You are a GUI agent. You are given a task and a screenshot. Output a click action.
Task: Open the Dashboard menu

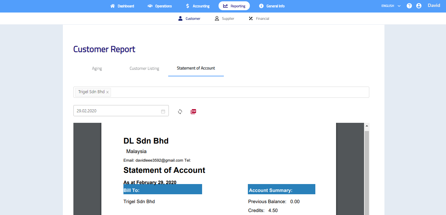(122, 6)
